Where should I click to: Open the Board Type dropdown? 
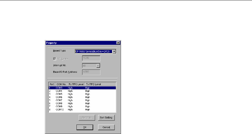pos(114,51)
